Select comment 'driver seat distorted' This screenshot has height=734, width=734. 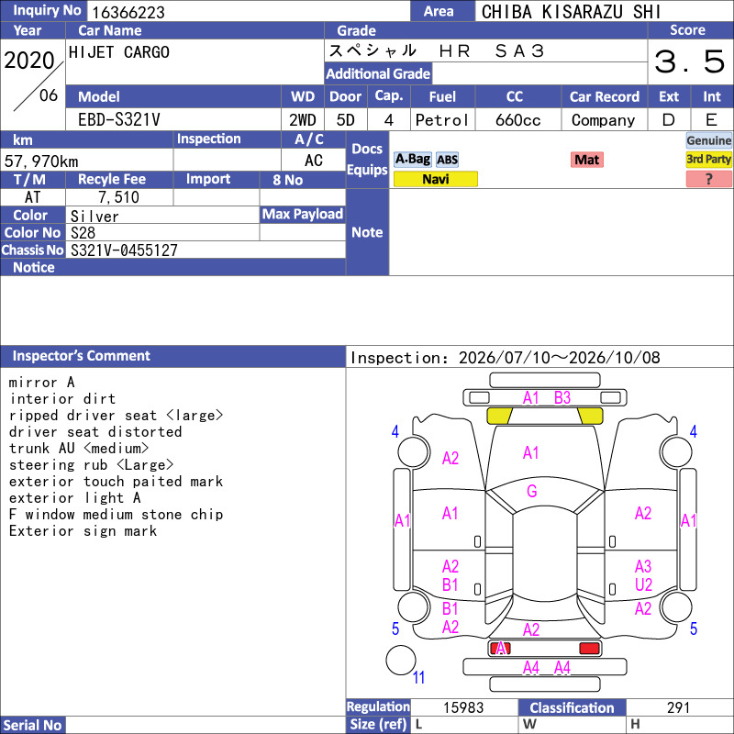click(x=95, y=431)
